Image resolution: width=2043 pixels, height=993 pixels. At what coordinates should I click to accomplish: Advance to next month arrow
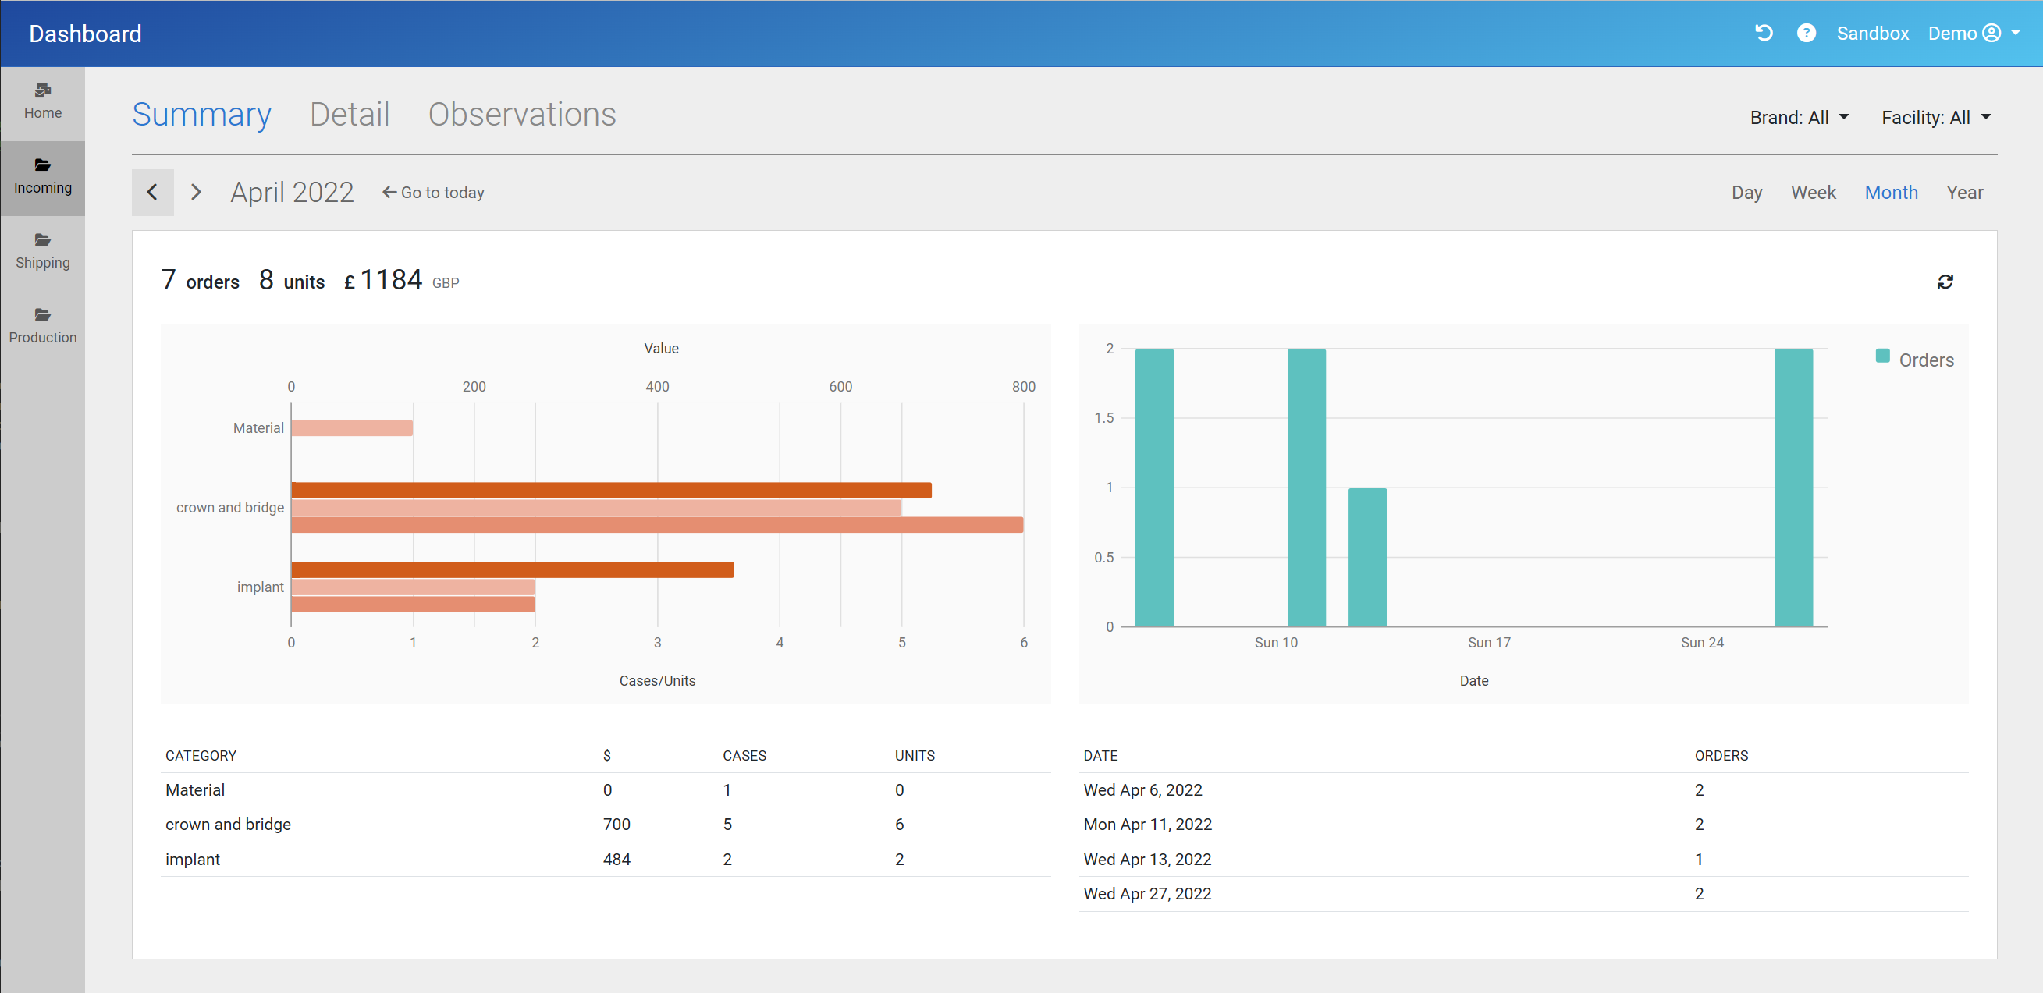196,193
